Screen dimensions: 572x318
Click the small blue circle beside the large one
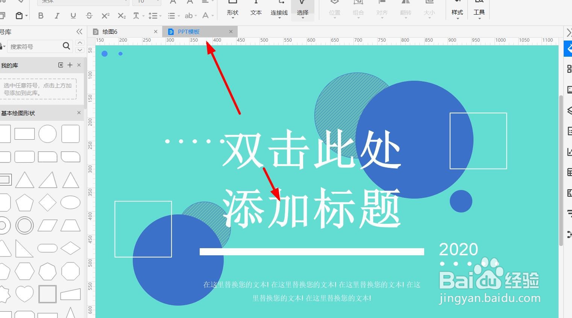(461, 201)
